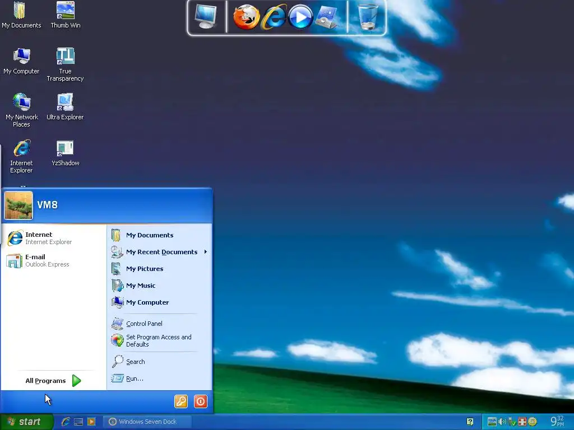574x430 pixels.
Task: Open media player icon in Quick Launch
Action: [x=91, y=422]
